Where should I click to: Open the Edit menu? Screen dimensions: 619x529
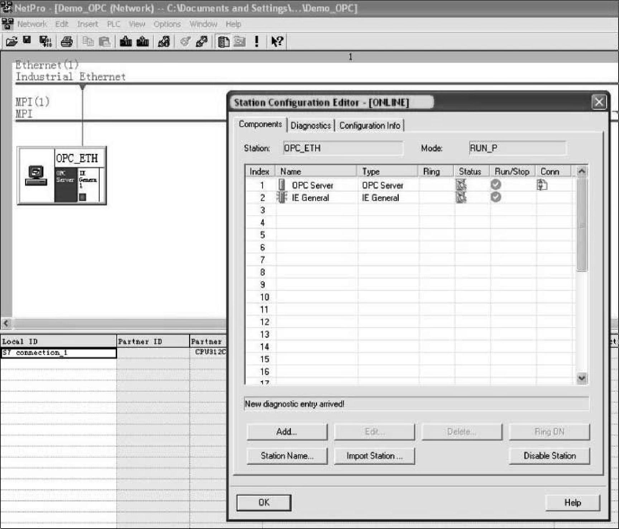coord(62,24)
